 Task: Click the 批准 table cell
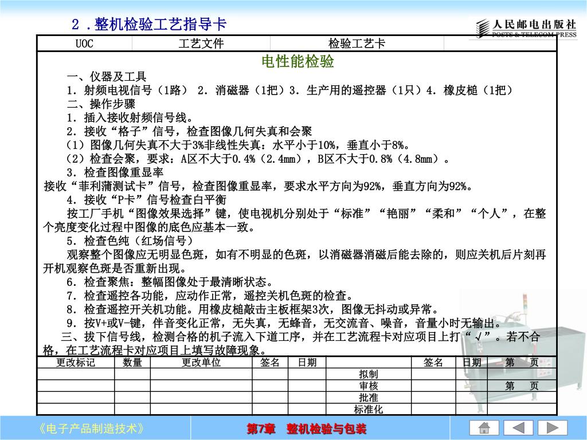coord(369,398)
